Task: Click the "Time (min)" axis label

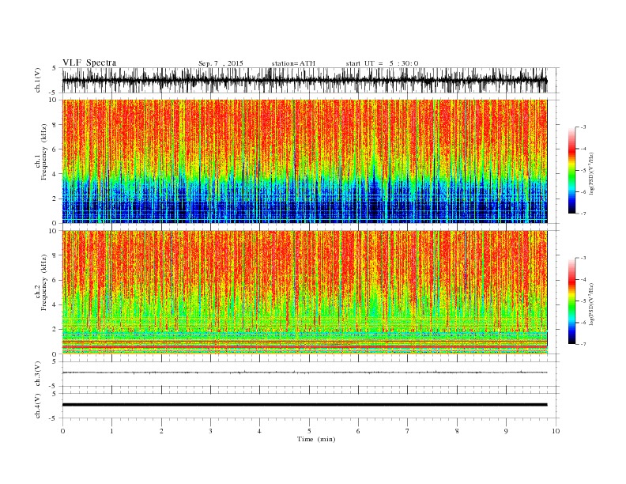Action: pos(316,439)
